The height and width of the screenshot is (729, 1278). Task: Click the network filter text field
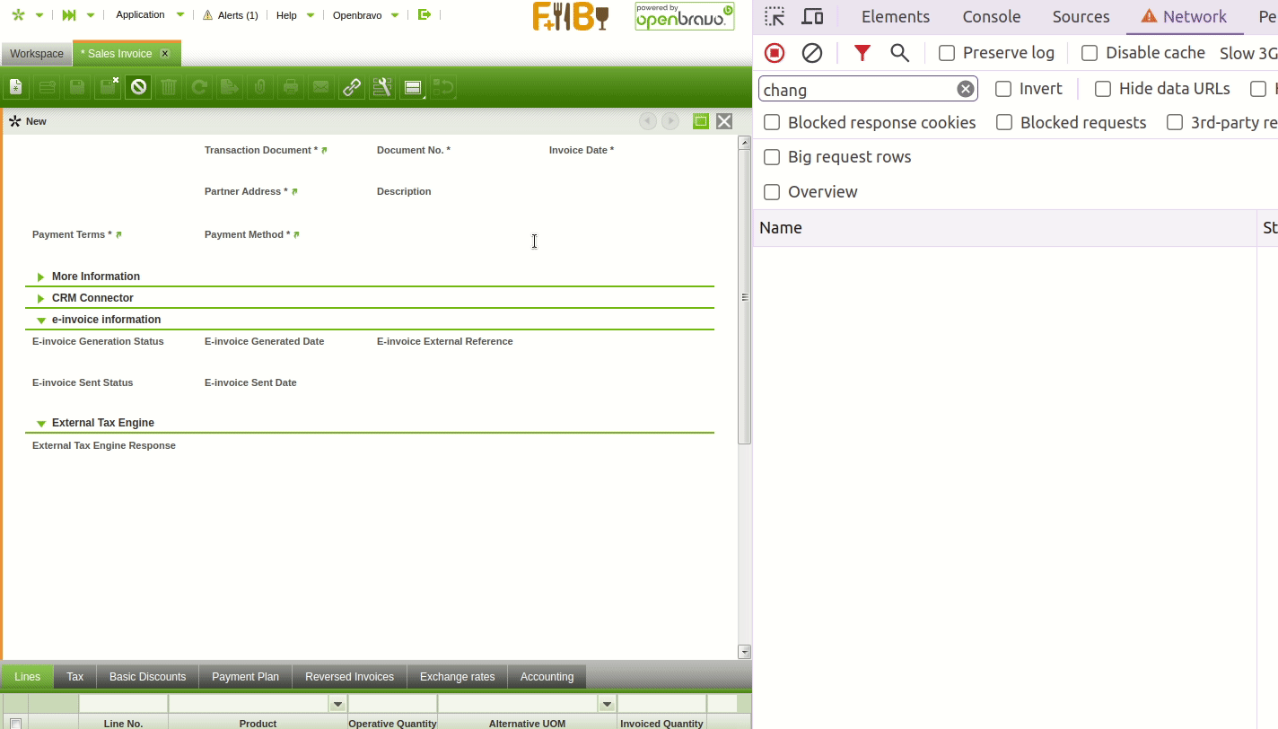pyautogui.click(x=857, y=89)
